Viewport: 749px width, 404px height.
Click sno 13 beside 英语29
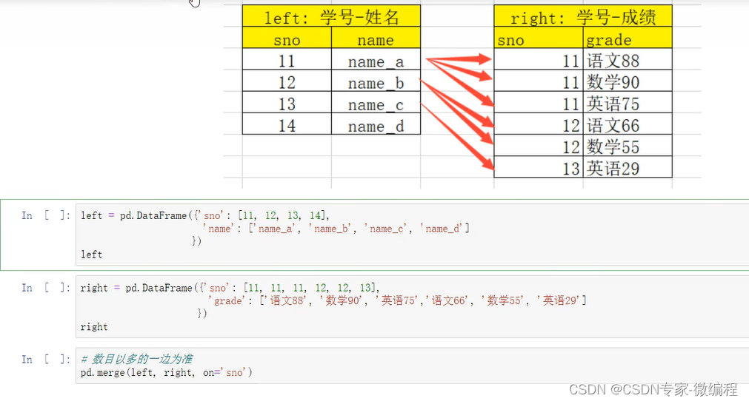(539, 167)
